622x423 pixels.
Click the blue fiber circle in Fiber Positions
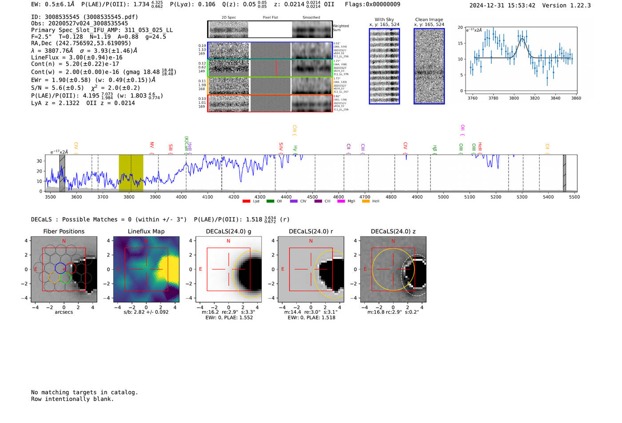click(60, 268)
